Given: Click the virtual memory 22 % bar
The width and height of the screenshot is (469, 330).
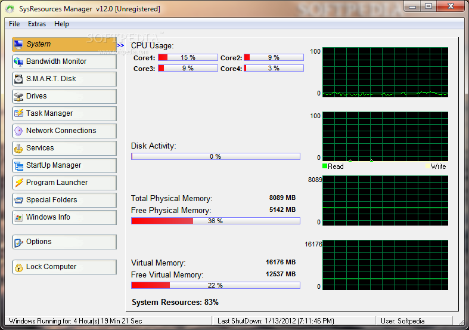Looking at the screenshot, I should click(x=216, y=285).
